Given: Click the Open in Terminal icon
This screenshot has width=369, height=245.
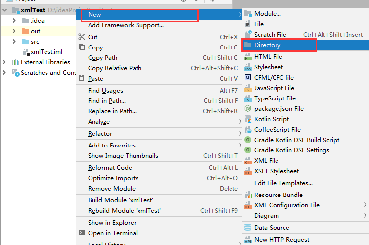Looking at the screenshot, I should point(82,233).
